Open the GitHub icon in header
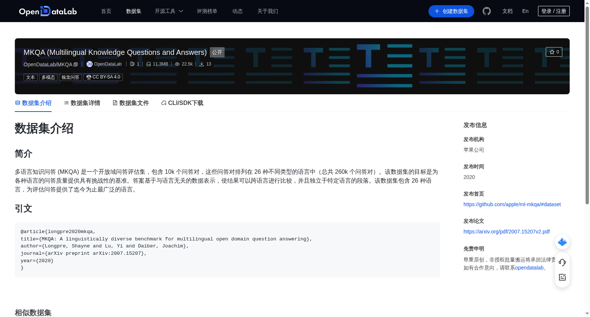Viewport: 590px width, 317px height. tap(487, 11)
